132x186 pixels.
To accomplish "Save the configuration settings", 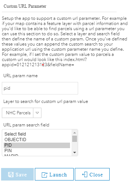I will coord(17,174).
